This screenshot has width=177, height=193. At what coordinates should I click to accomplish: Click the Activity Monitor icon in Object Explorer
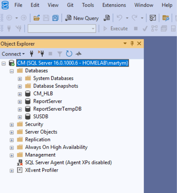point(78,54)
